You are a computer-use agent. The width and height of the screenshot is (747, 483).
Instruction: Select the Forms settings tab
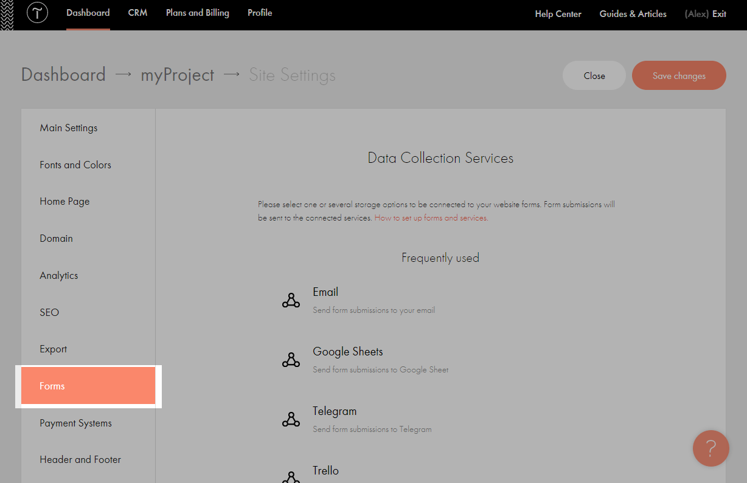coord(88,386)
